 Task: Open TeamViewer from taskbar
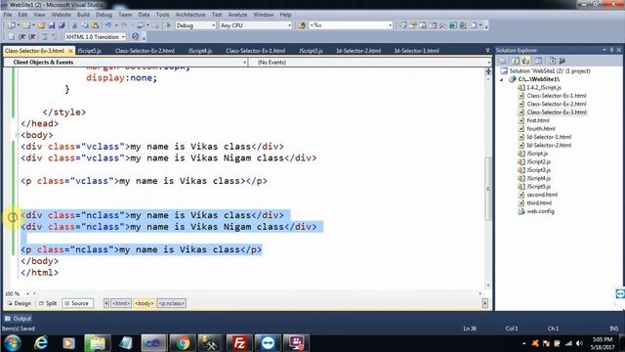(x=268, y=343)
